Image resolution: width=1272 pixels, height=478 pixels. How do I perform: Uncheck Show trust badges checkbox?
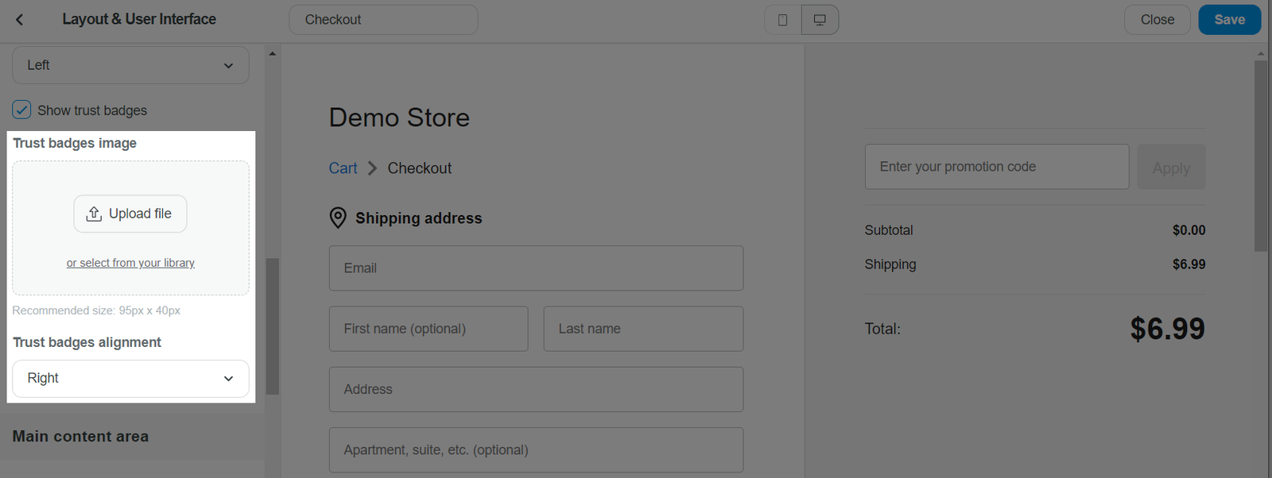point(21,110)
